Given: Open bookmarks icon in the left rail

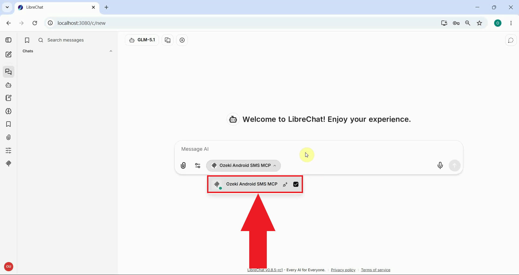Looking at the screenshot, I should click(x=8, y=124).
